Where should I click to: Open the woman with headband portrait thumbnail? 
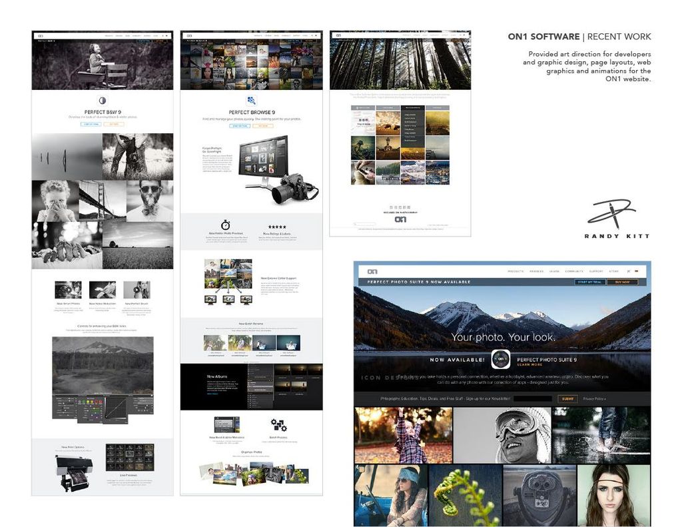pos(614,496)
